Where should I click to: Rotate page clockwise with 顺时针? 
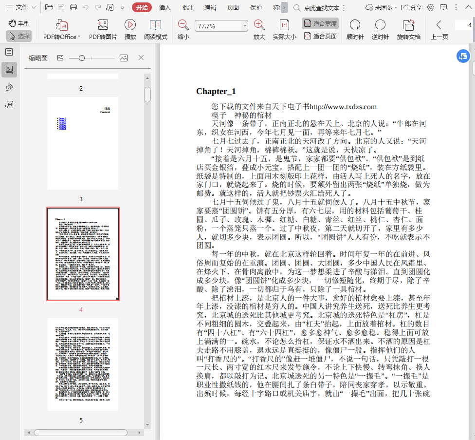tap(355, 25)
